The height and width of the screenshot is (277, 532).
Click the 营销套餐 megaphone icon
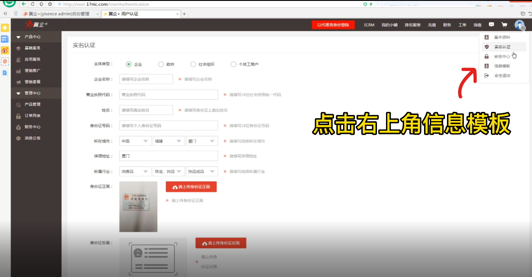[19, 82]
